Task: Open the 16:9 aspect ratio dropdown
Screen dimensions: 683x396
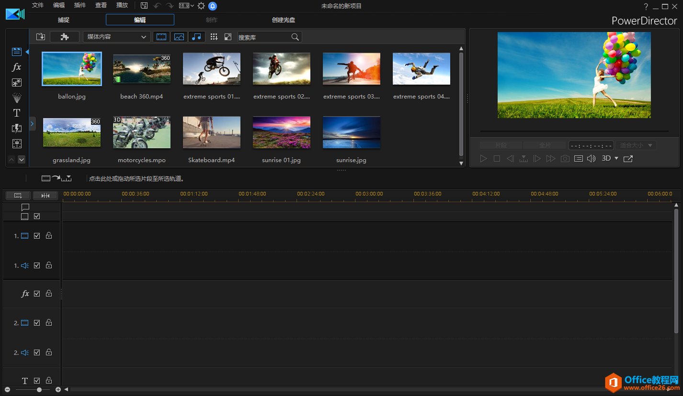Action: pos(186,6)
